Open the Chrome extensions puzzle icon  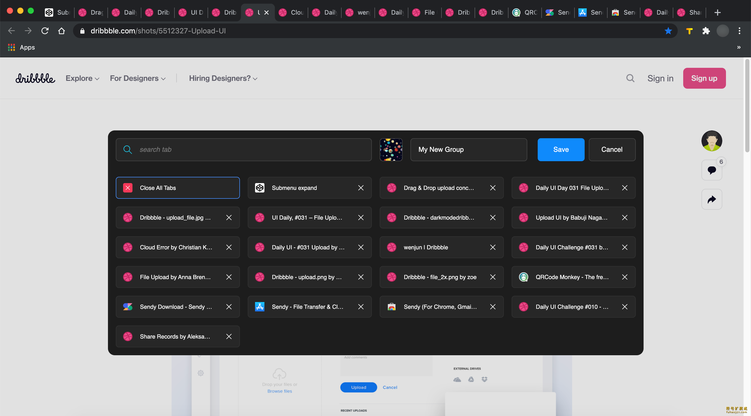click(706, 31)
